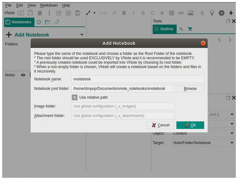Click the Delete Note trash icon

coord(40,13)
